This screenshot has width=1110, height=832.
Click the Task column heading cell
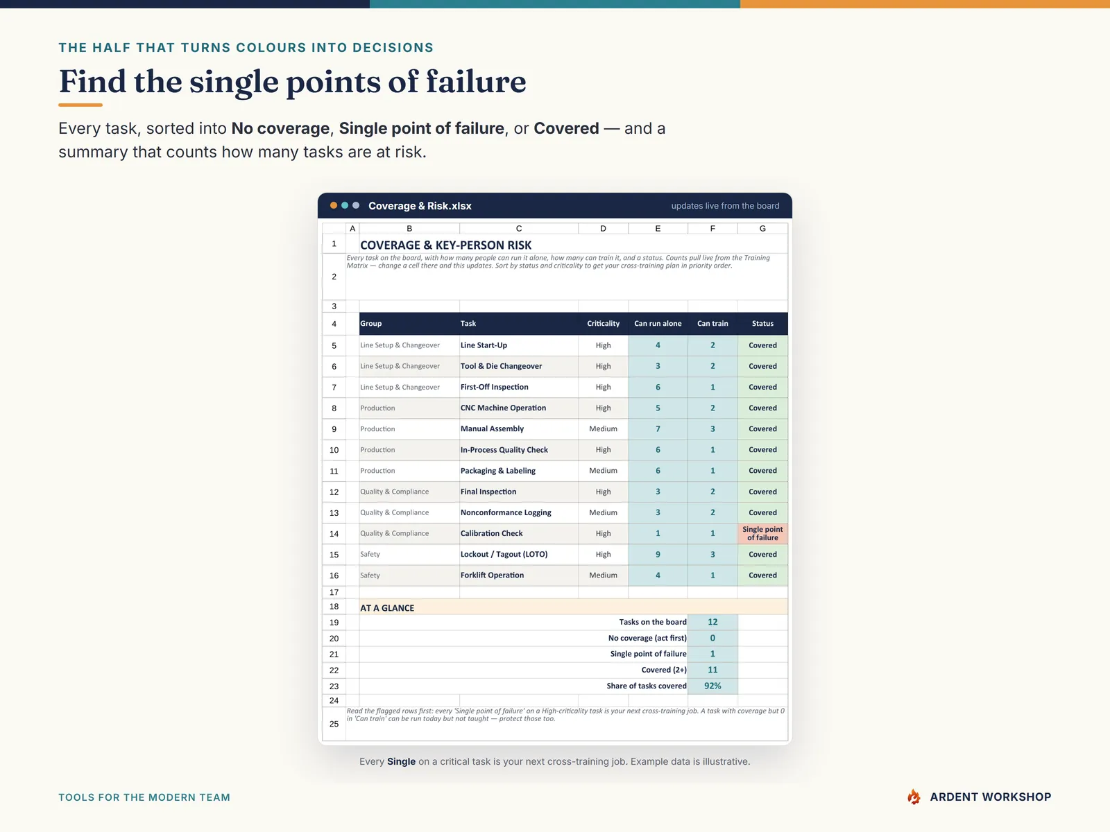click(x=519, y=324)
